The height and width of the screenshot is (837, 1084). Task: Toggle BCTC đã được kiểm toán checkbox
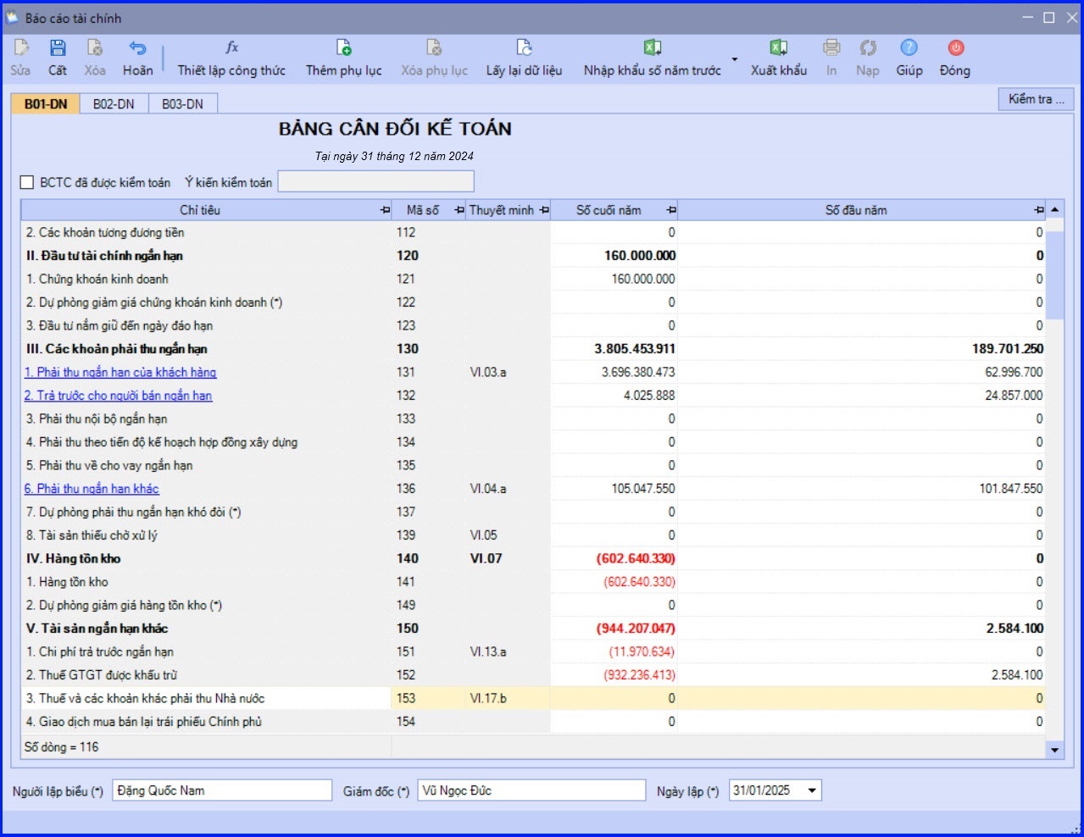point(27,182)
